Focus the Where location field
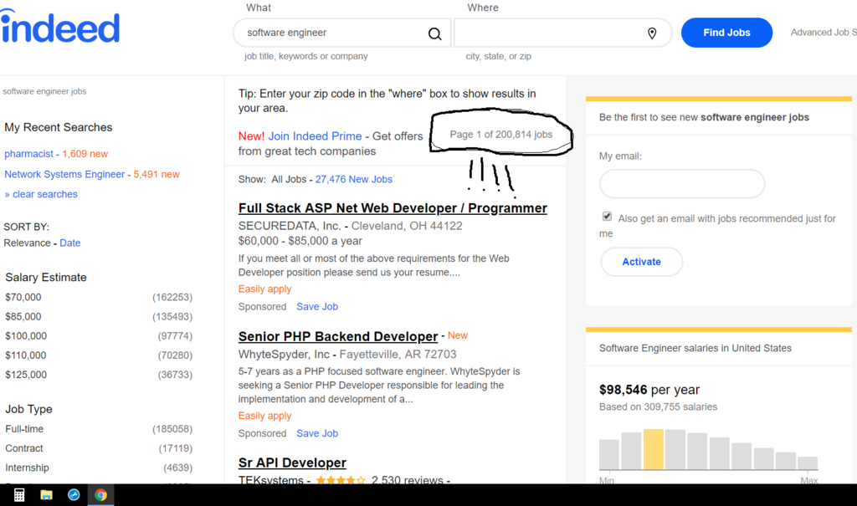 pyautogui.click(x=562, y=33)
